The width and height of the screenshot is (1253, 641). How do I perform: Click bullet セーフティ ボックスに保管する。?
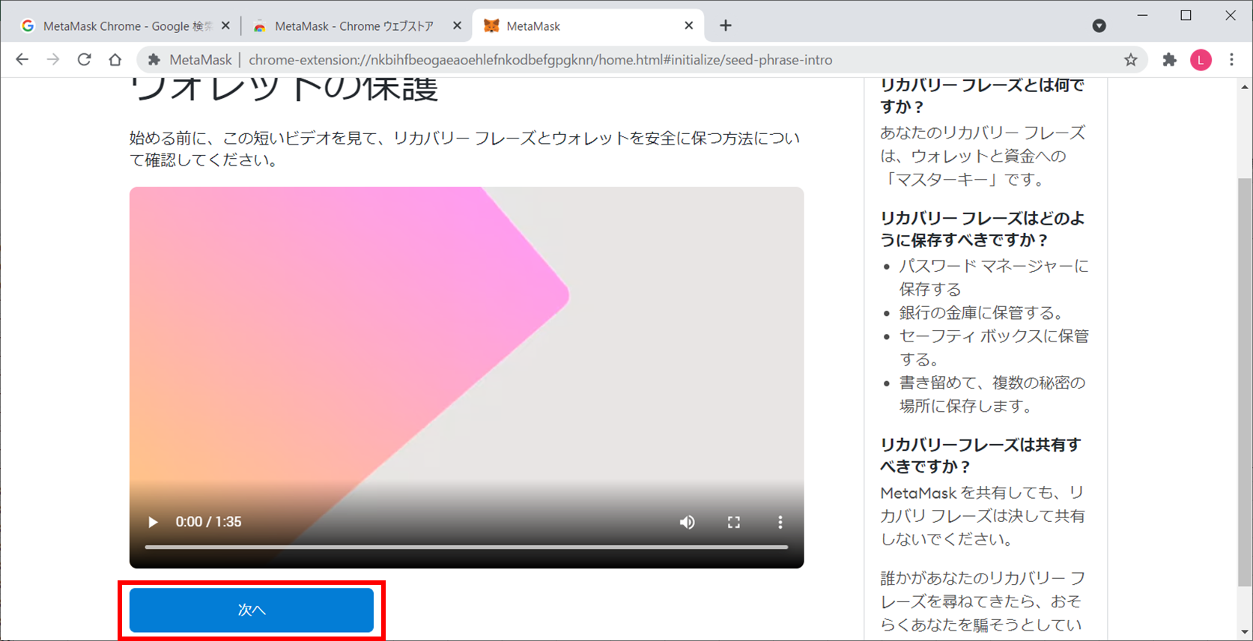click(x=994, y=347)
